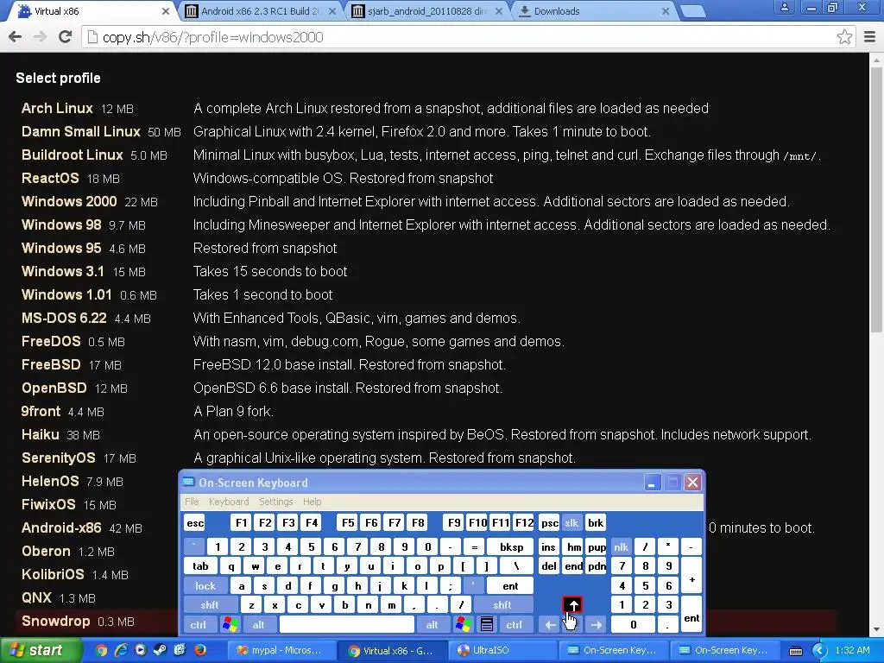Click the space bar on On-Screen Keyboard
The image size is (884, 663).
347,625
